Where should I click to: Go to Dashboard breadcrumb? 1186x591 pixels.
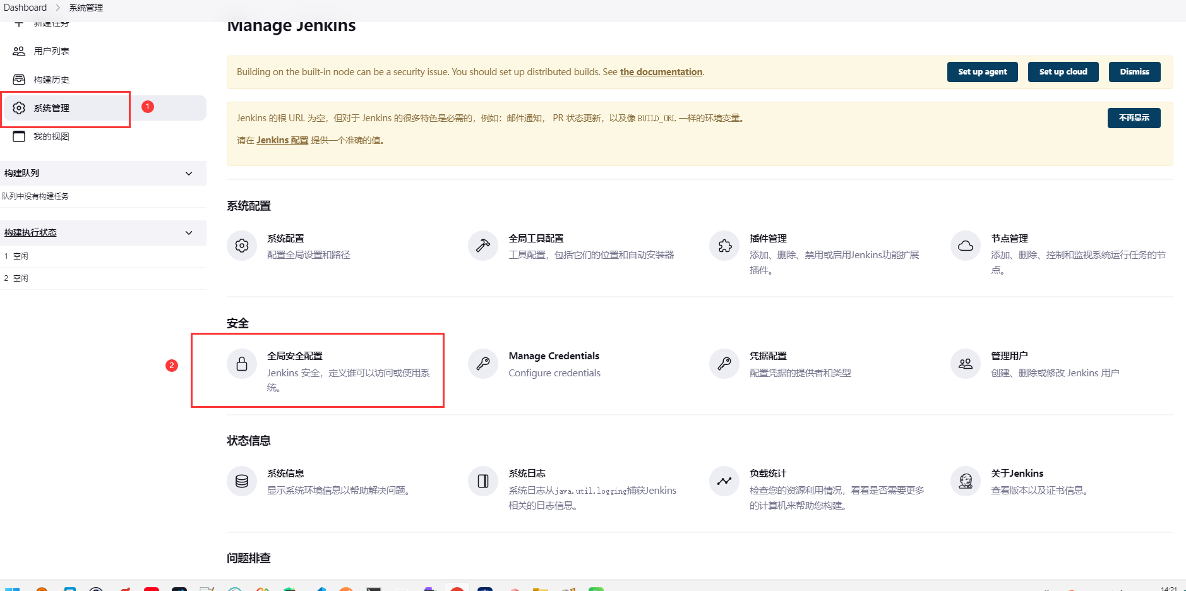tap(25, 8)
